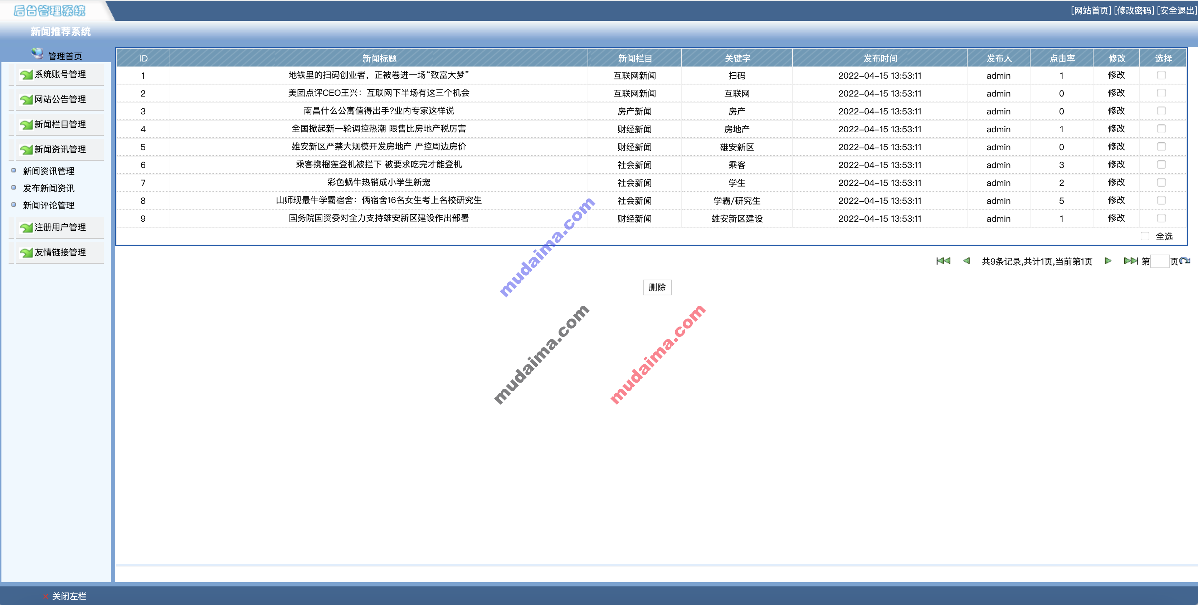Click 修改 link for row 8
Screen dimensions: 1198x605
(x=1116, y=200)
